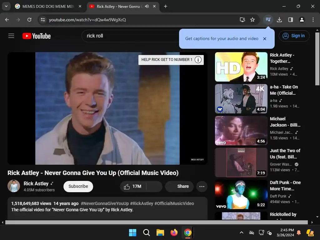Viewport: 320px width, 240px height.
Task: Click the horizontal page scrollbar
Action: coord(157,222)
